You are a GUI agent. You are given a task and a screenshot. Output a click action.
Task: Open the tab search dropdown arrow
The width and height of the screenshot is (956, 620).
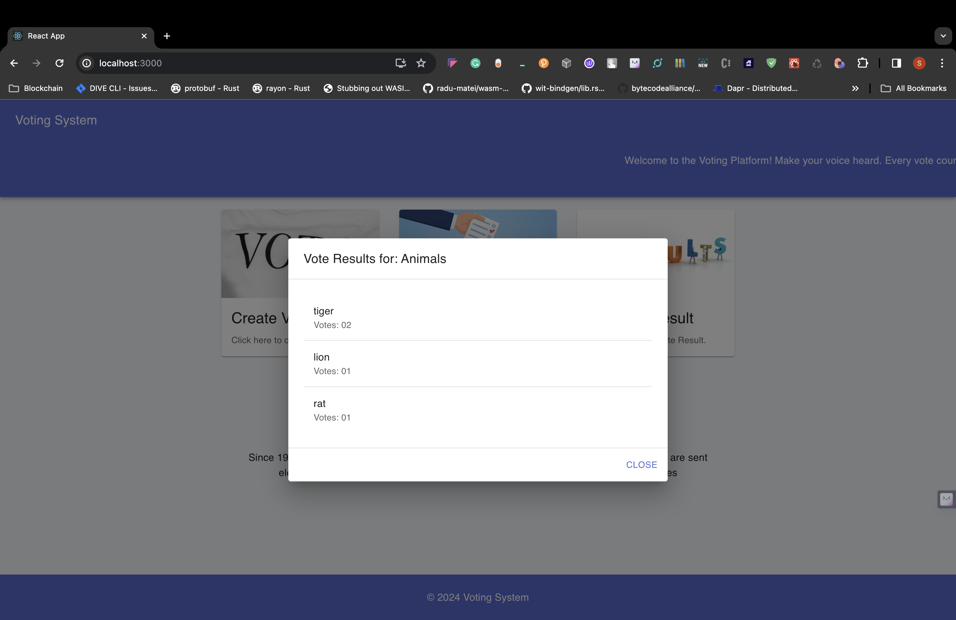click(x=943, y=36)
